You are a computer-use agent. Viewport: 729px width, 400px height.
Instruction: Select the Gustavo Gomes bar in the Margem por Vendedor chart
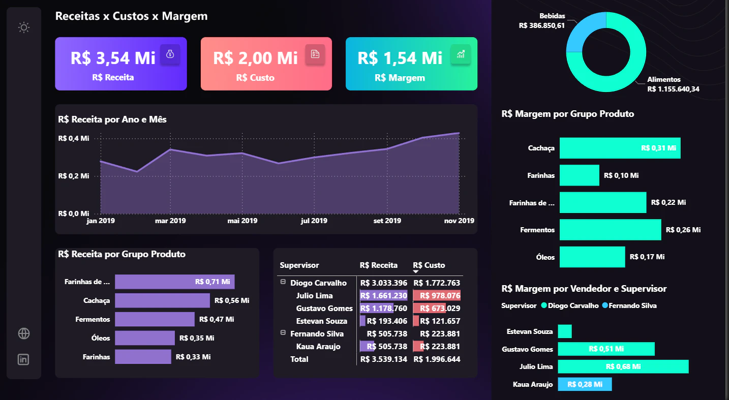[x=606, y=349]
